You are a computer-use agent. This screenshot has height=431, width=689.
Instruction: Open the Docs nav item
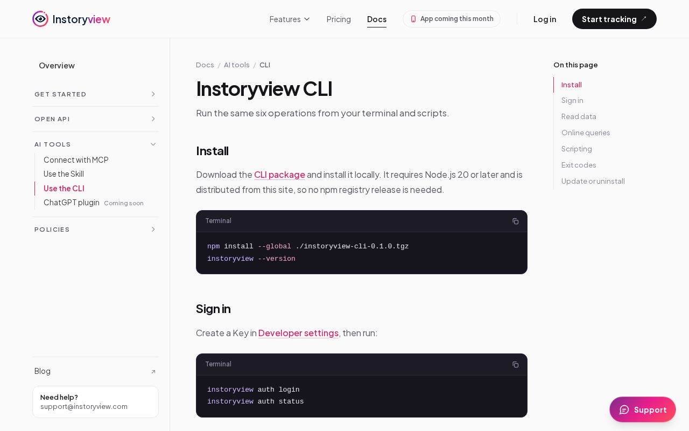377,19
